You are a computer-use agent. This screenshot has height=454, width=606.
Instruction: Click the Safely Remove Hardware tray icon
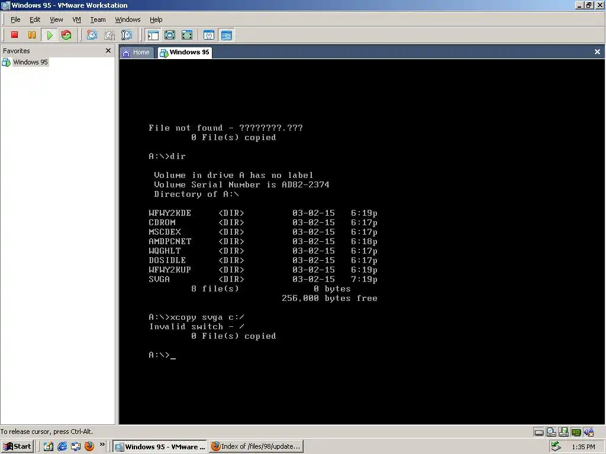pos(556,446)
